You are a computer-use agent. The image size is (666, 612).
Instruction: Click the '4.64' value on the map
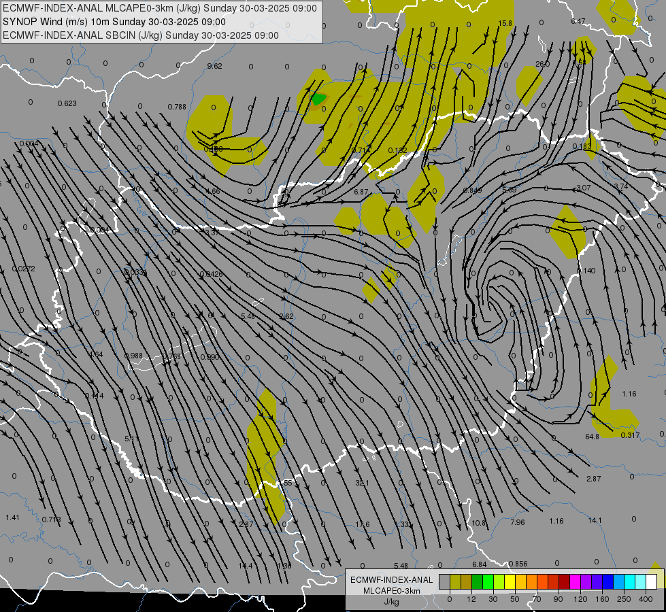point(96,354)
